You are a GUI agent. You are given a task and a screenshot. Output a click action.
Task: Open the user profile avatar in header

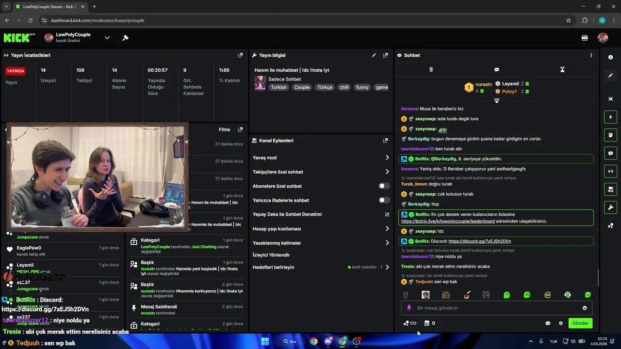603,38
